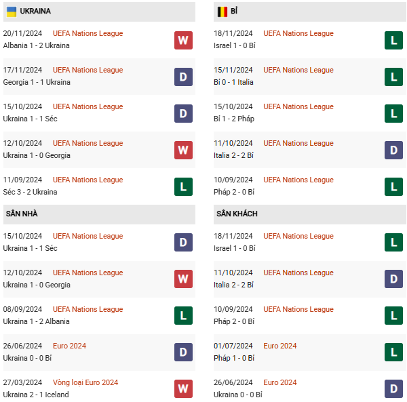Click the Ukraine flag icon
407x402 pixels.
pyautogui.click(x=12, y=12)
